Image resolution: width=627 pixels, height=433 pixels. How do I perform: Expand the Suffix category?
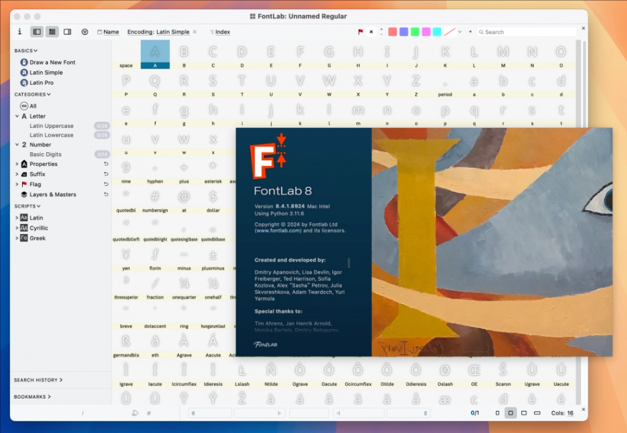pyautogui.click(x=17, y=174)
